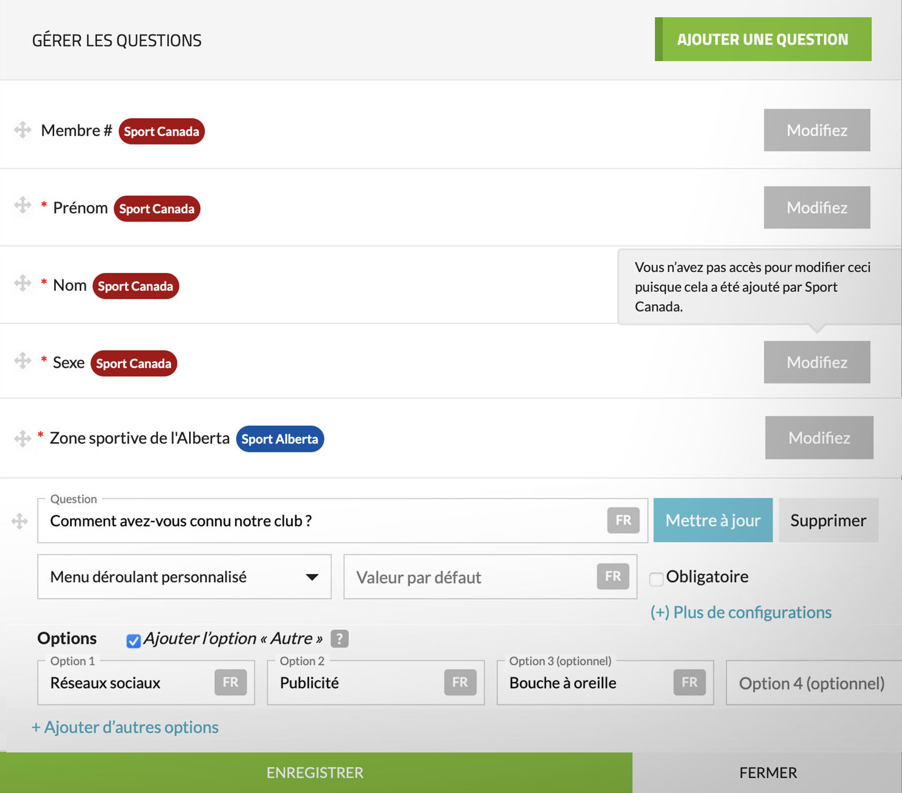The image size is (902, 793).
Task: Grab the reorder icon next to Prénom
Action: click(x=22, y=206)
